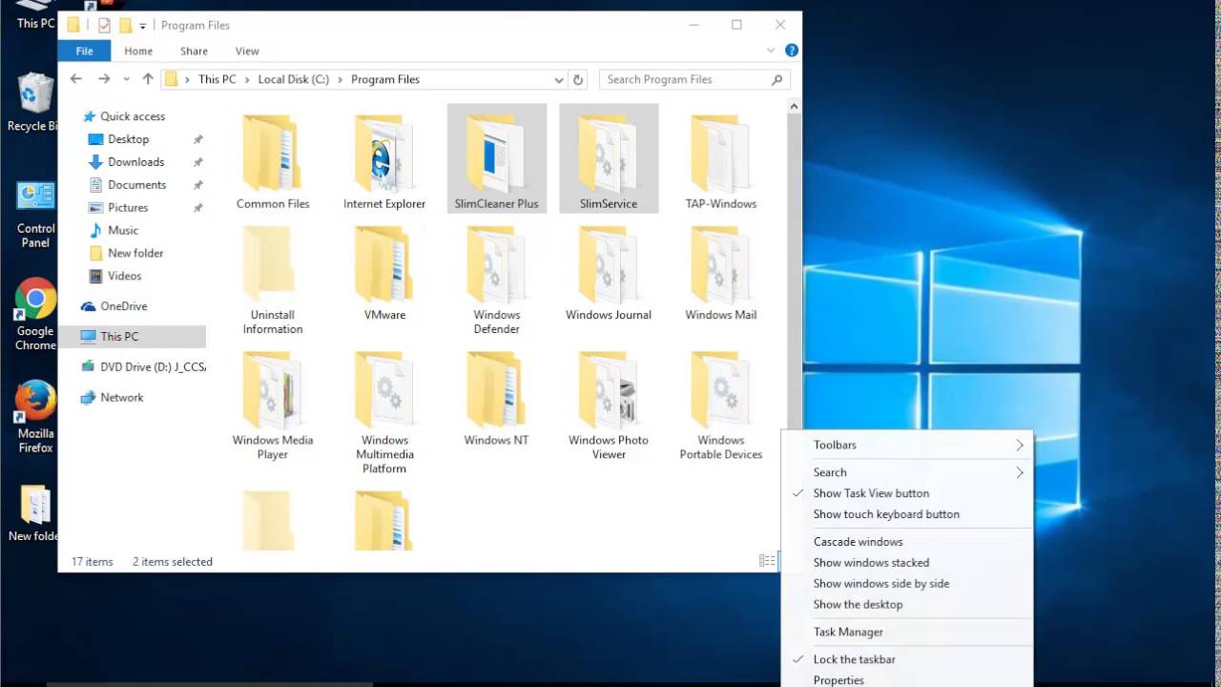
Task: Go up one folder level arrow
Action: pos(148,79)
